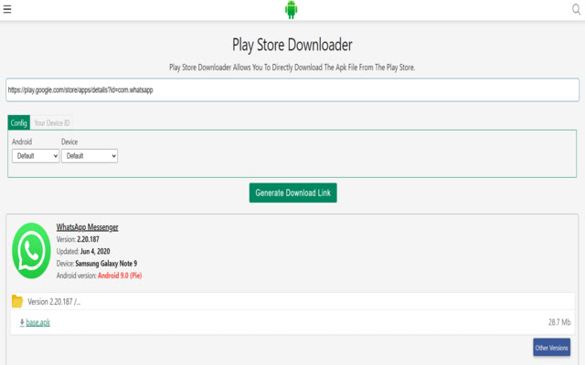Image resolution: width=585 pixels, height=365 pixels.
Task: Open the Device dropdown
Action: click(x=90, y=156)
